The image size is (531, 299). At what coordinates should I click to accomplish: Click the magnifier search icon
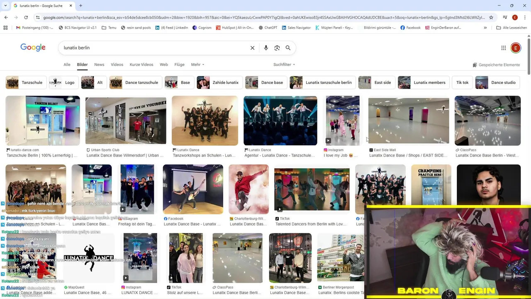click(288, 48)
